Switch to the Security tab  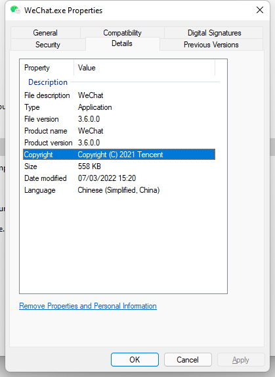tap(48, 45)
